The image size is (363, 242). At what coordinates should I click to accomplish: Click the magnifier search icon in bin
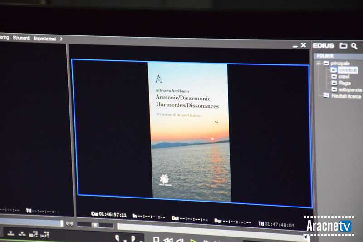[x=354, y=46]
